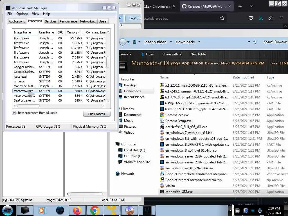The image size is (288, 216).
Task: Open the Windows Start orb
Action: coord(7,210)
